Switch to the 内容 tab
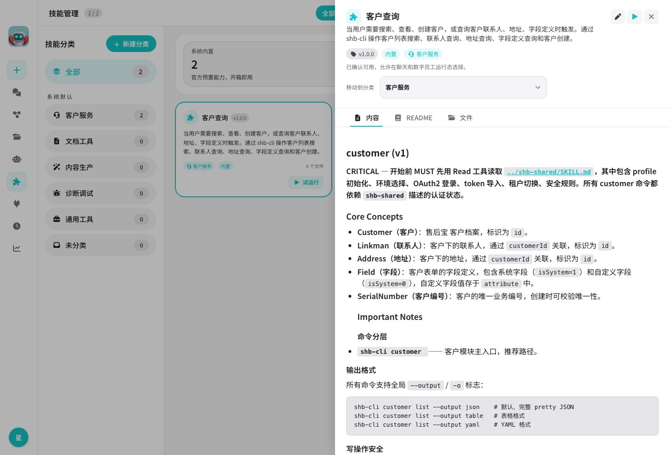Image resolution: width=670 pixels, height=455 pixels. pos(367,118)
